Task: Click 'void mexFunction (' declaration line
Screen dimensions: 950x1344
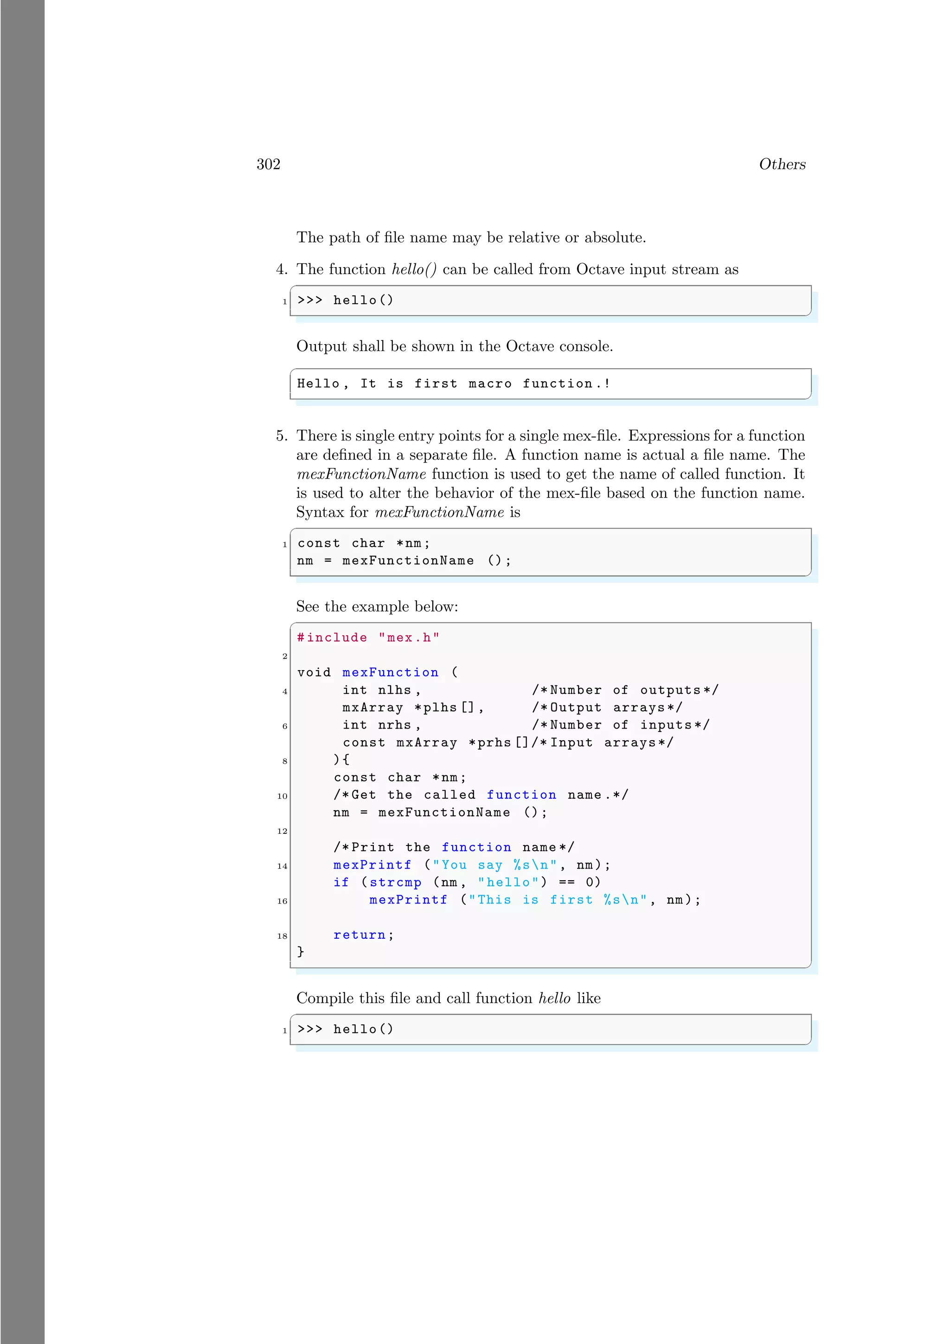Action: pyautogui.click(x=378, y=672)
